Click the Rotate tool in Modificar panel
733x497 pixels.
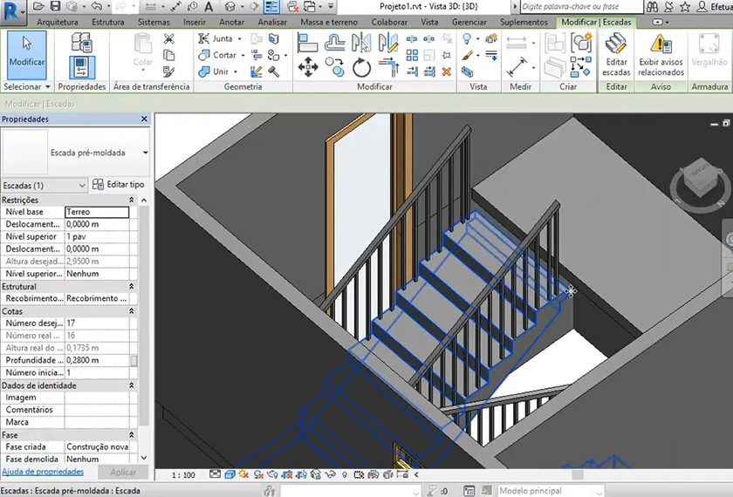[361, 67]
